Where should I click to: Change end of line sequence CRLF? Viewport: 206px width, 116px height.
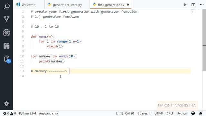(x=170, y=113)
